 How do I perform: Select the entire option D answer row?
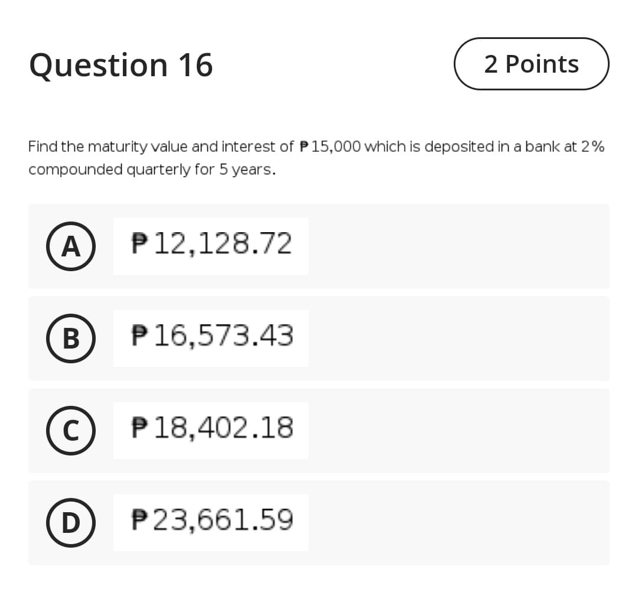click(x=319, y=522)
